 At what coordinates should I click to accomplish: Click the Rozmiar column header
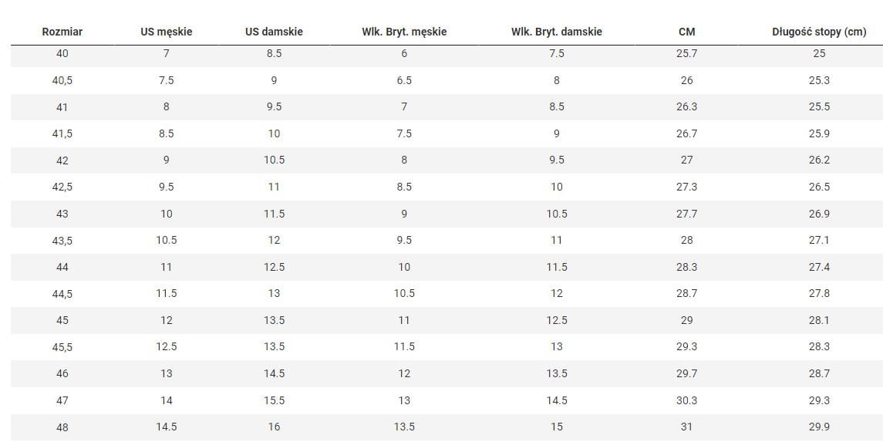[62, 32]
